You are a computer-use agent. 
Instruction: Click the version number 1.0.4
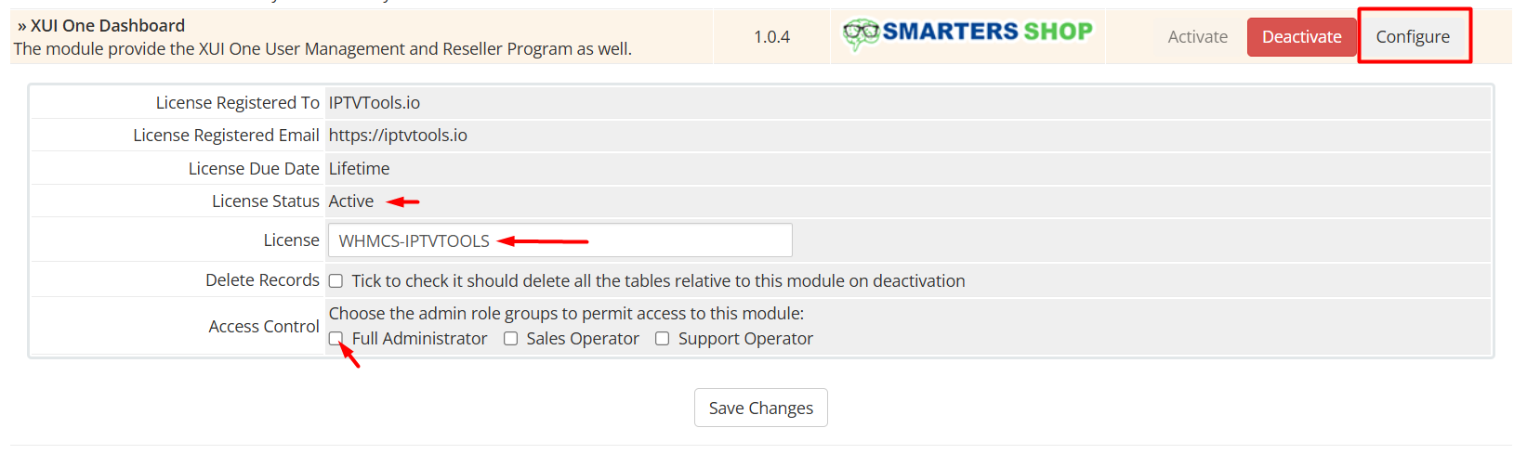(771, 37)
